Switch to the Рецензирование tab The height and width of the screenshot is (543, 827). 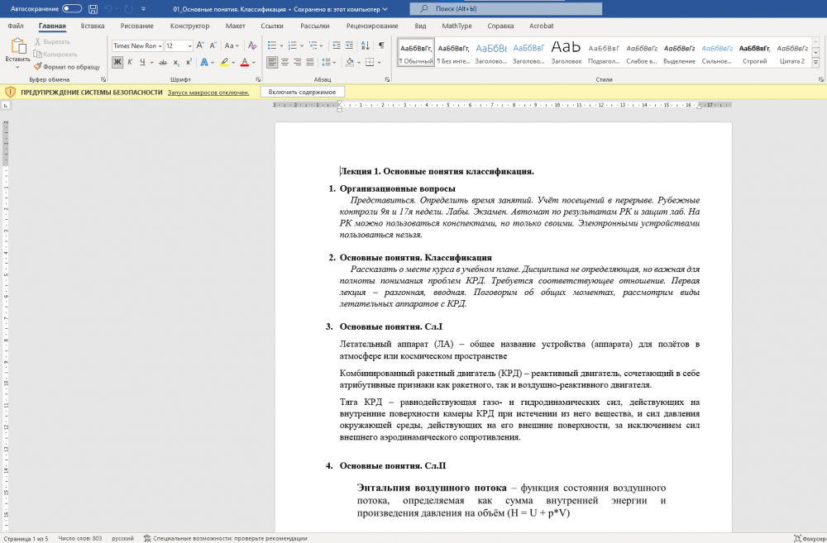372,26
